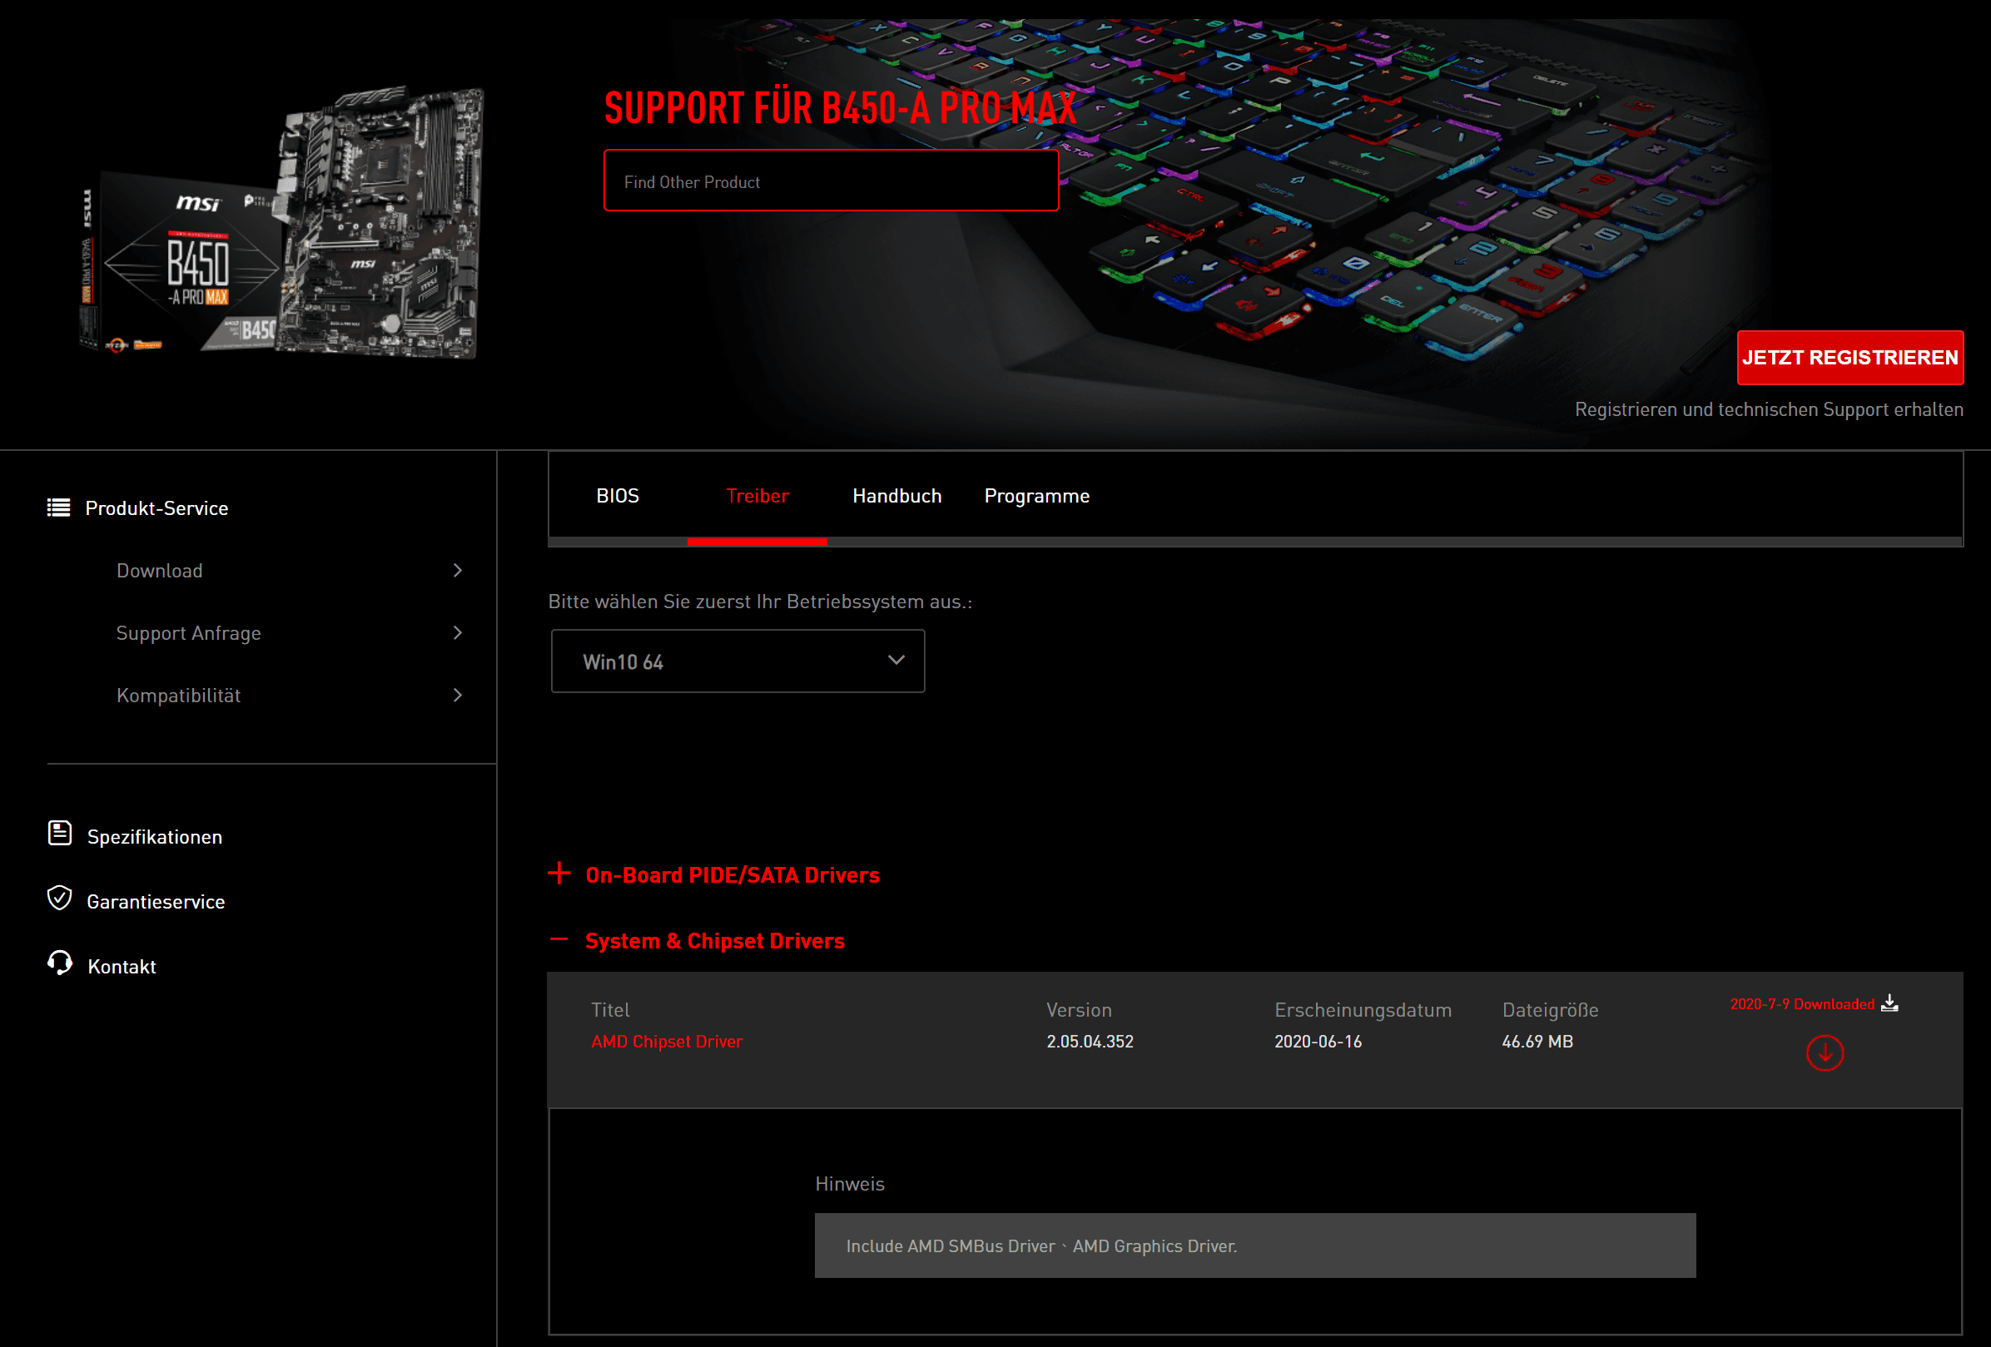Viewport: 1991px width, 1347px height.
Task: Expand the Support Anfrage chevron
Action: click(458, 633)
